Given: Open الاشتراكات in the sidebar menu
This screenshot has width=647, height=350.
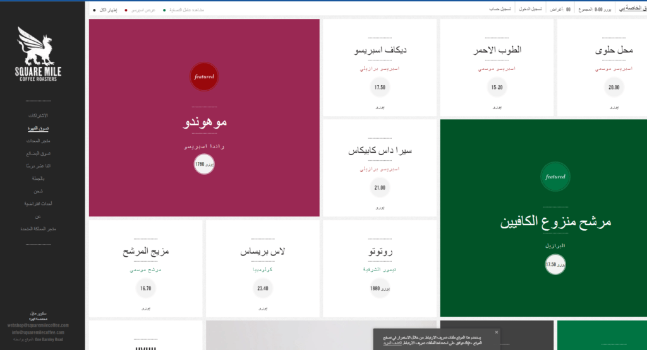Looking at the screenshot, I should coord(38,116).
